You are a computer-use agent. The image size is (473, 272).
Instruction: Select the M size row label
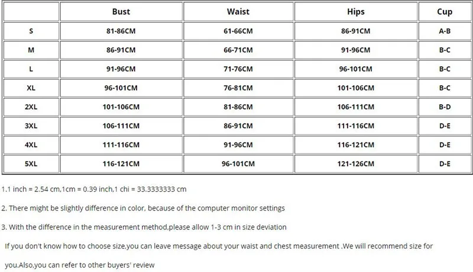click(31, 50)
